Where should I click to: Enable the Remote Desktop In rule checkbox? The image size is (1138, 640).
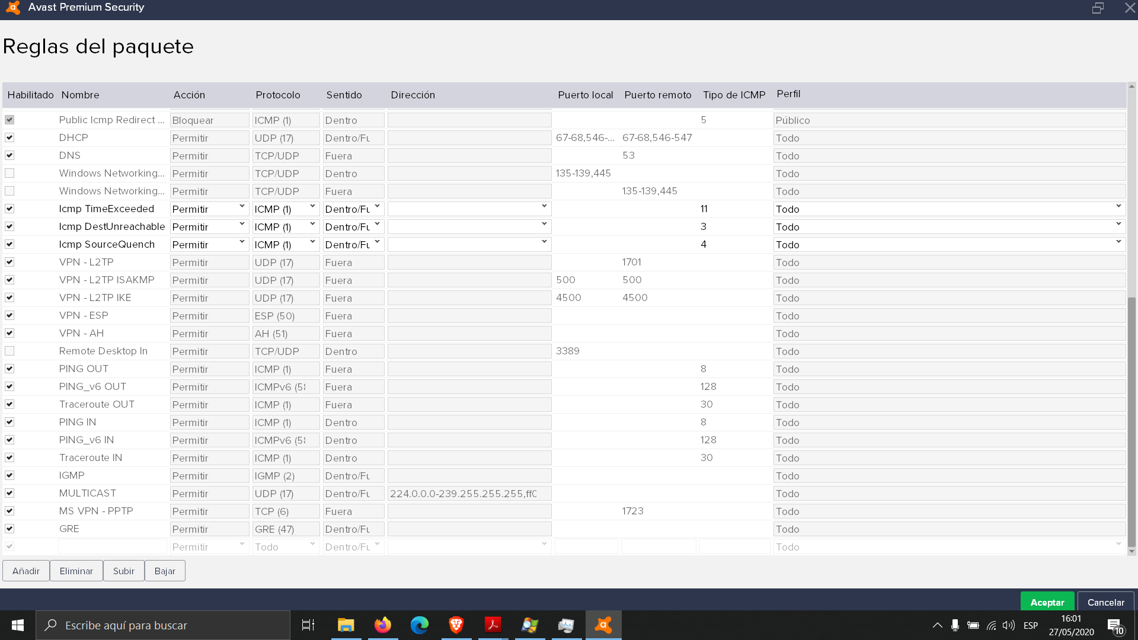[x=9, y=351]
